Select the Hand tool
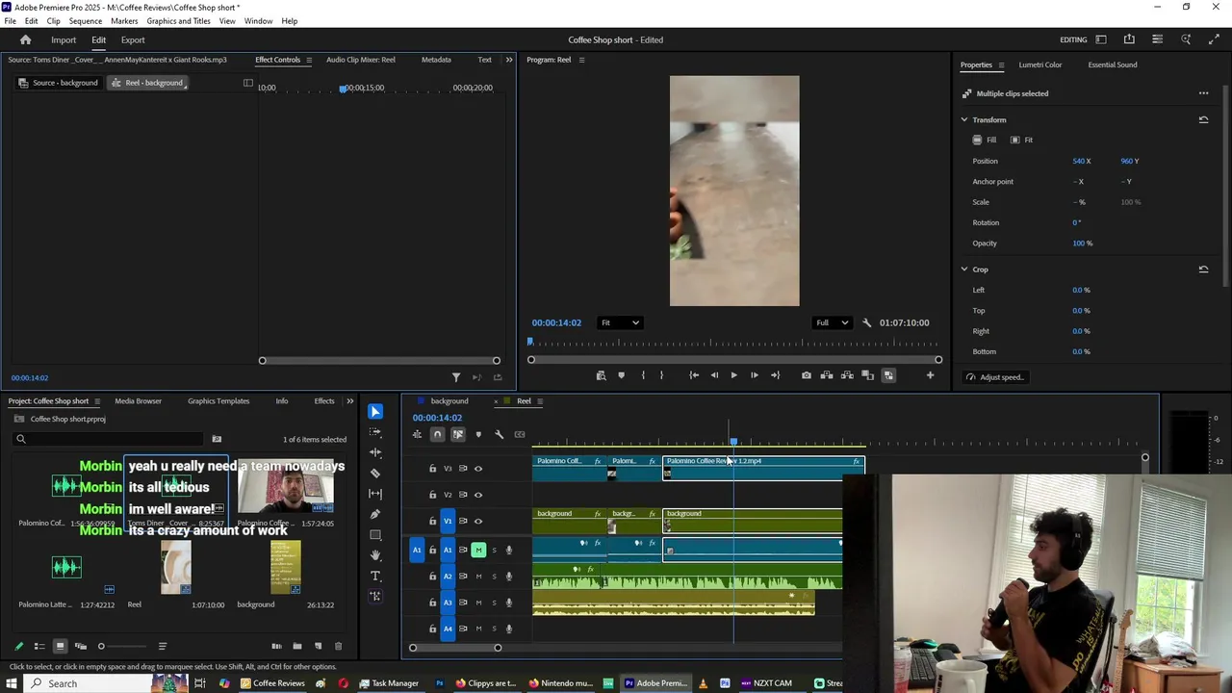This screenshot has height=693, width=1232. point(375,555)
